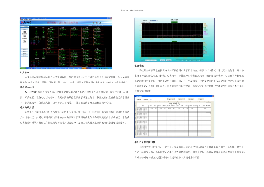Click the green label above the lower trend chart
Screen dimensions: 264x187
(x=174, y=41)
